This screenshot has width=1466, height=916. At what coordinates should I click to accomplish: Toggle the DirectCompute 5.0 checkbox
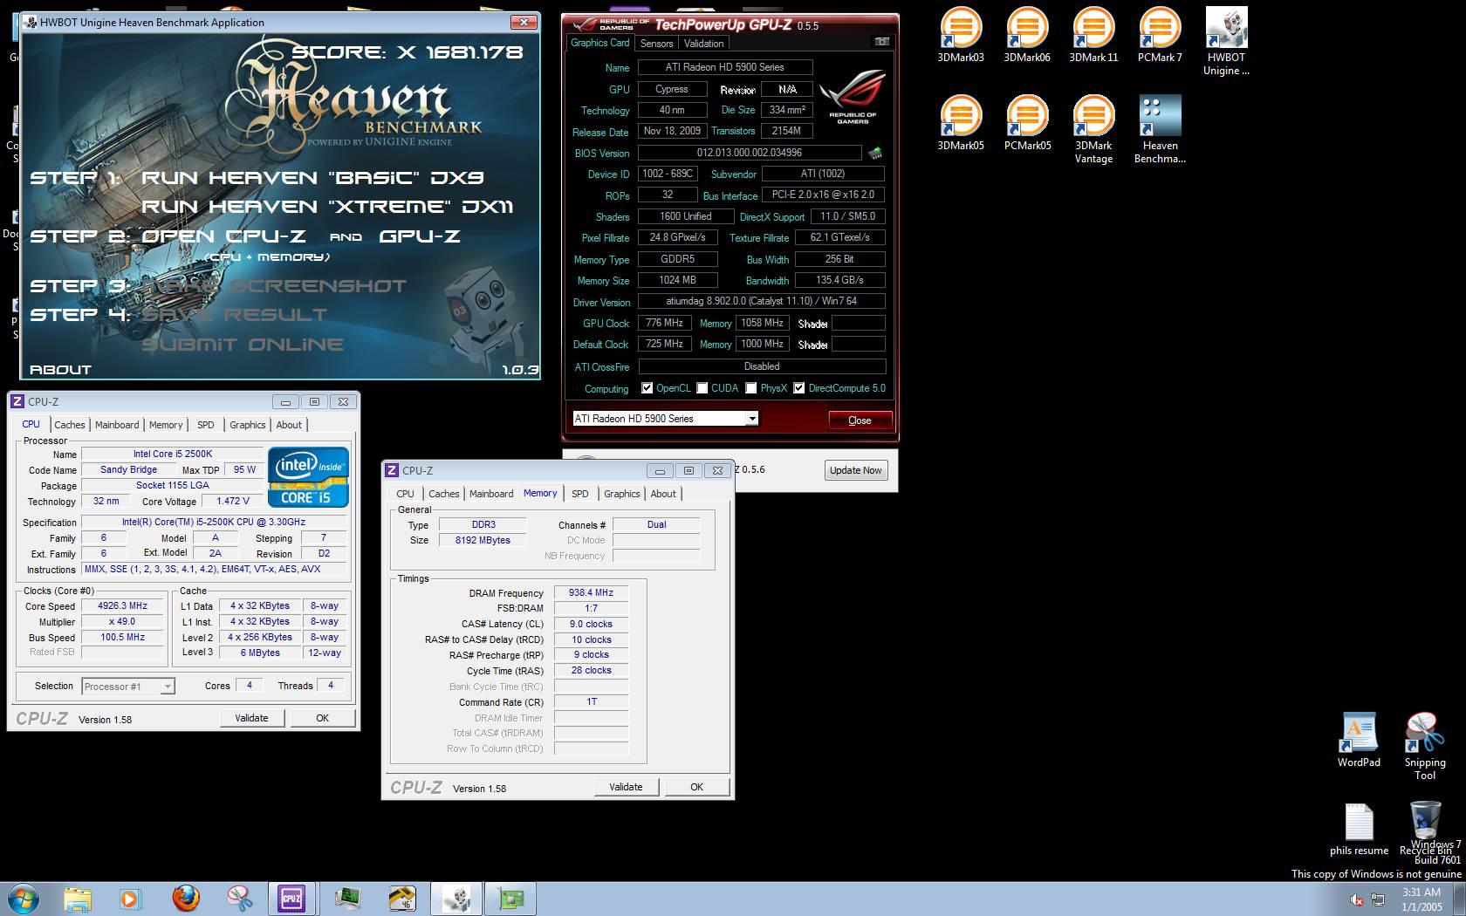pos(798,388)
